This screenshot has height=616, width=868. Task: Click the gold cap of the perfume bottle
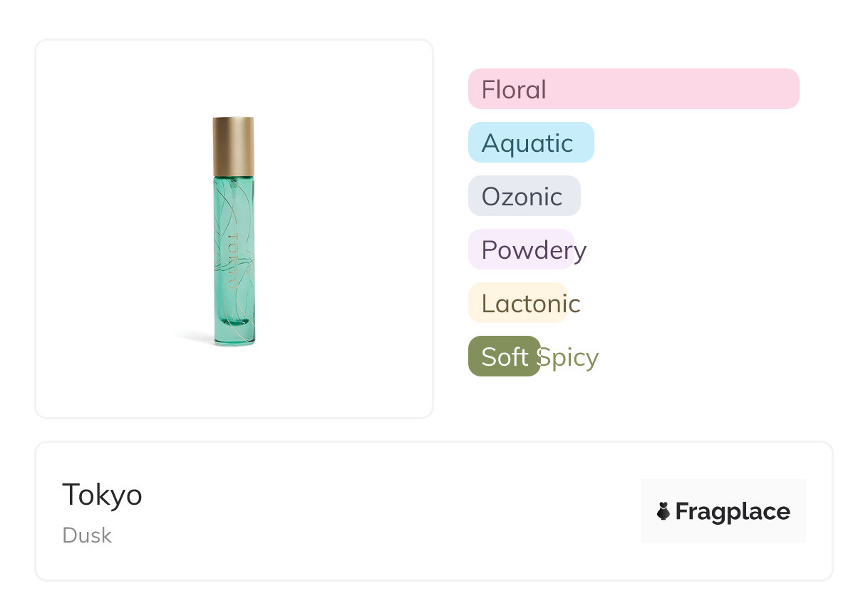(x=233, y=145)
